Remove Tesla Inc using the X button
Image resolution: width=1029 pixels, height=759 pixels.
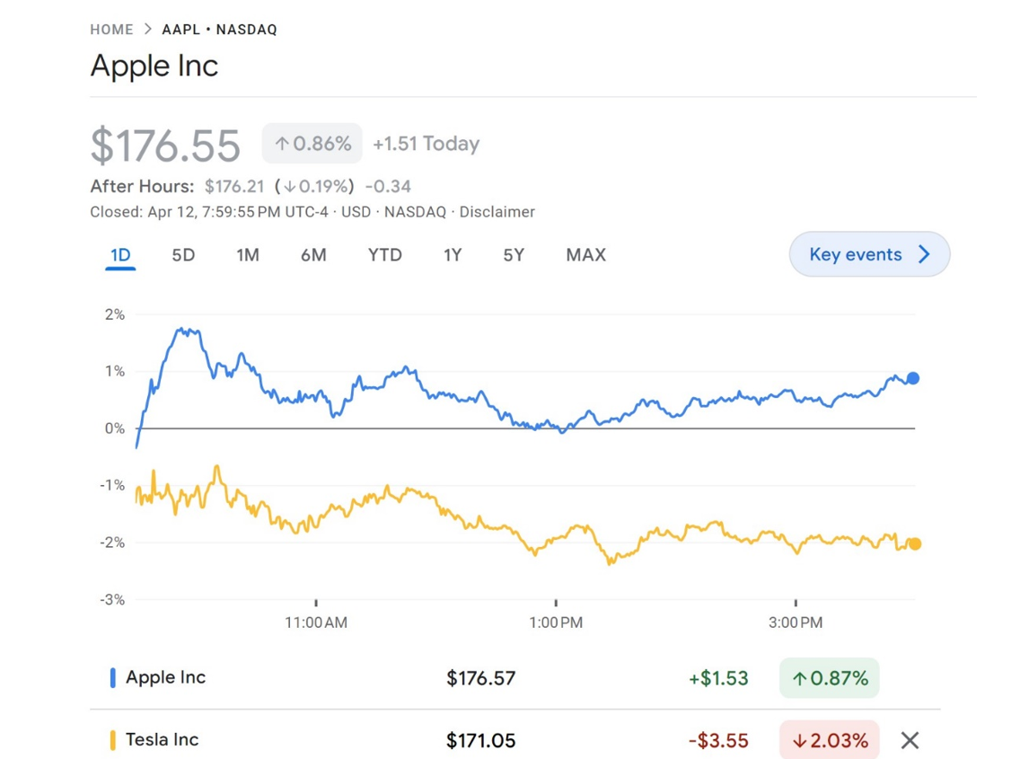point(910,740)
